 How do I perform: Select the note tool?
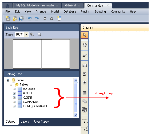85,74
